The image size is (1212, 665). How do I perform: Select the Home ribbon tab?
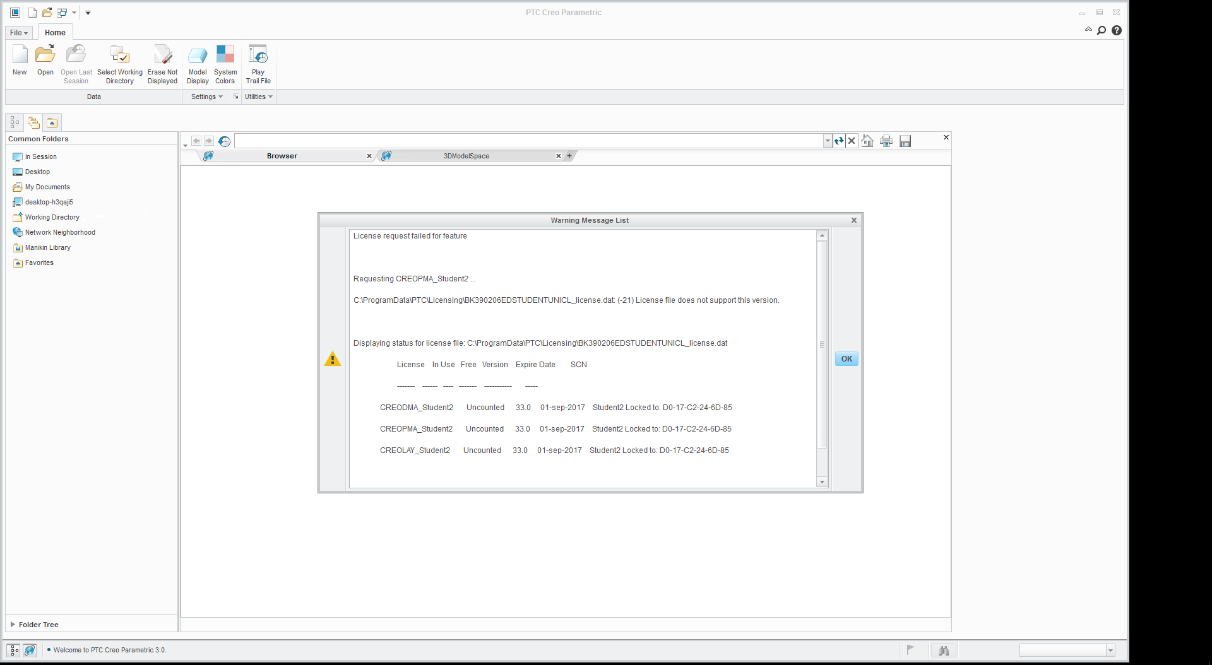[x=55, y=33]
